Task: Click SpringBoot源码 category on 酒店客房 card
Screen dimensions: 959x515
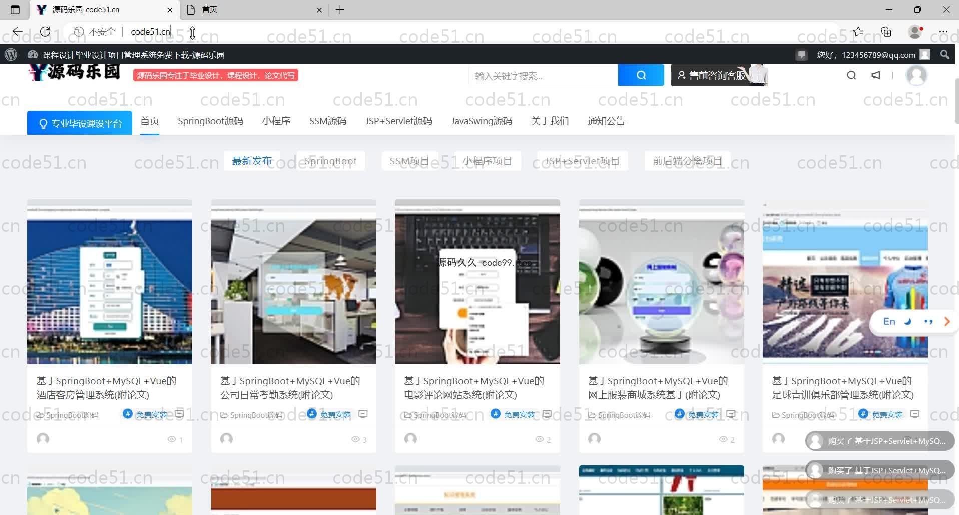Action: pyautogui.click(x=68, y=415)
